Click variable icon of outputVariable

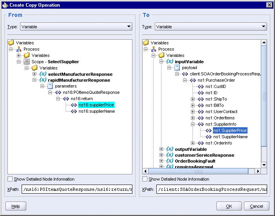click(170, 149)
